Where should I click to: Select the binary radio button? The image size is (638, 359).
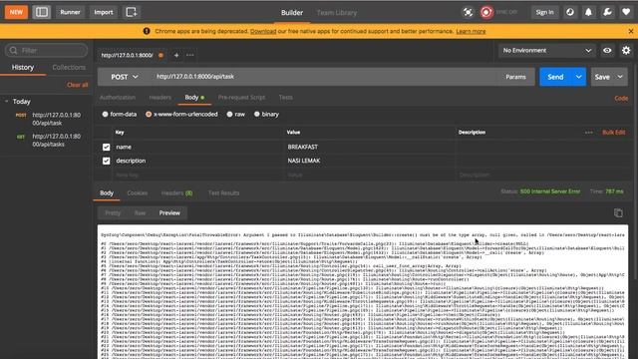tap(257, 115)
